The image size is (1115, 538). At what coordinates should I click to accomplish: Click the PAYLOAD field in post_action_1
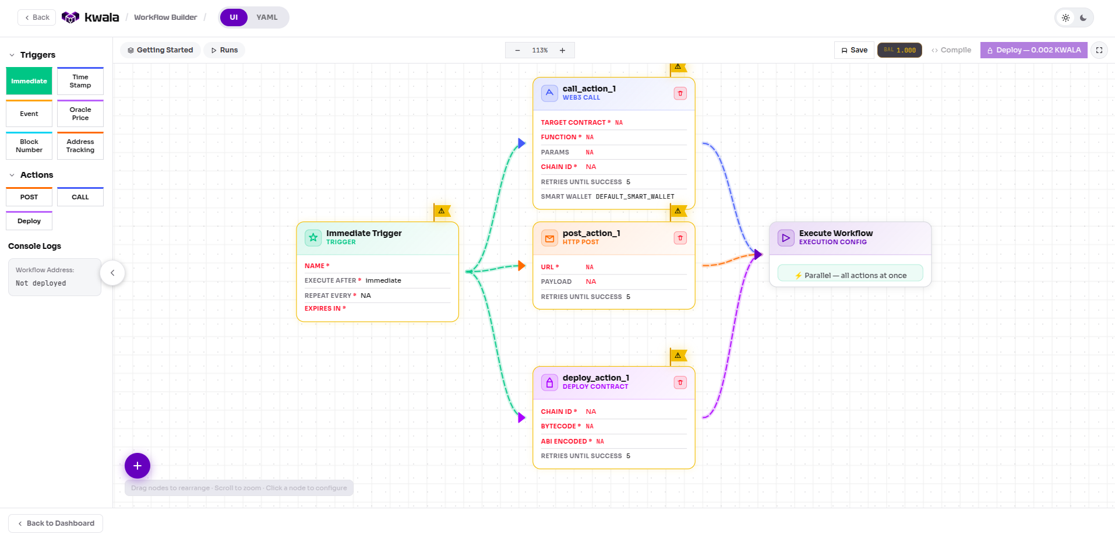point(613,282)
